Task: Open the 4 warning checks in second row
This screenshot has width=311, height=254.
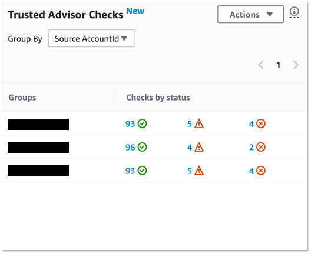Action: [x=190, y=148]
